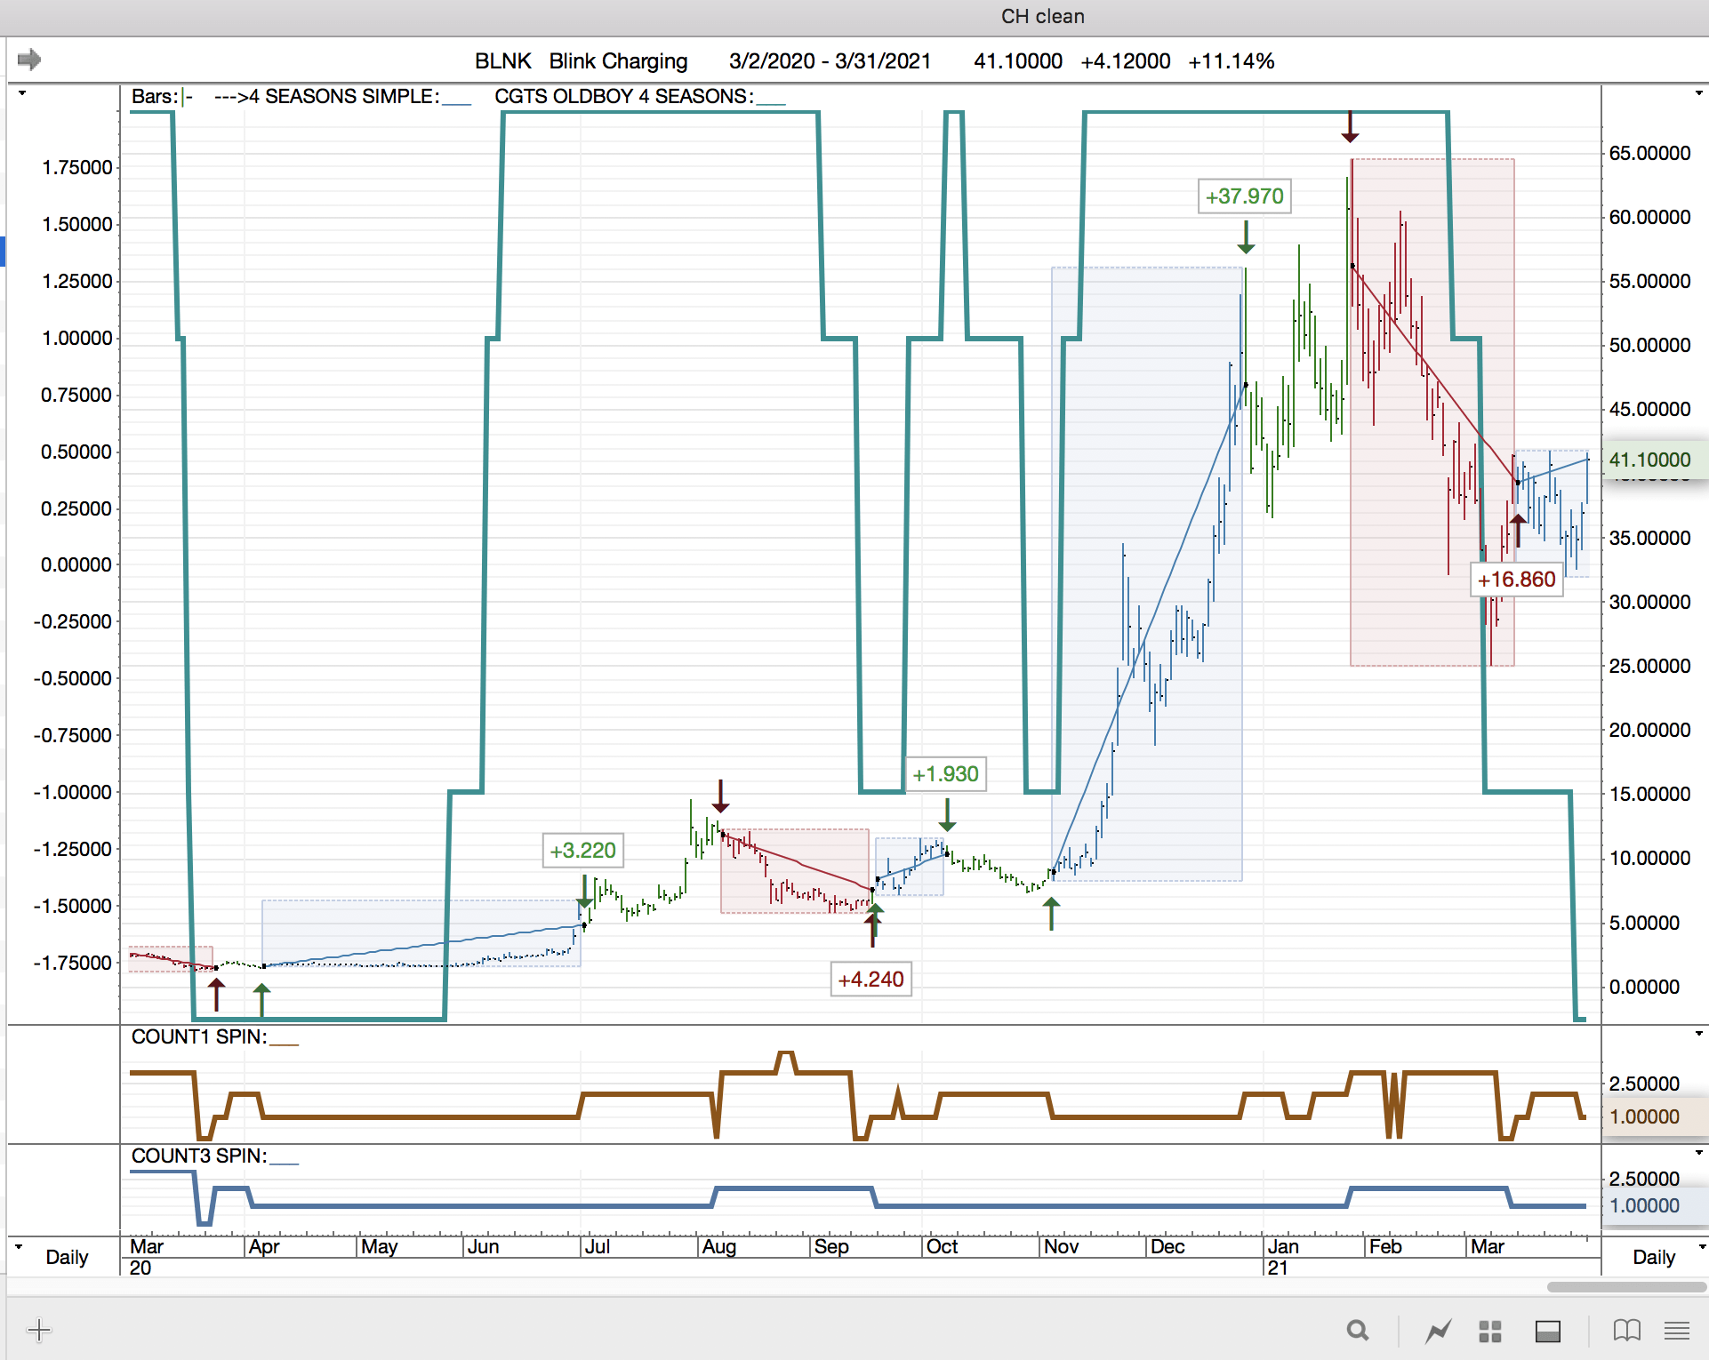Click the COUNT1 SPIN indicator label

(199, 1036)
